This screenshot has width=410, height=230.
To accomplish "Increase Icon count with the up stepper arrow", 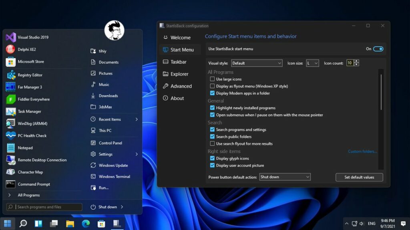I will coord(356,61).
